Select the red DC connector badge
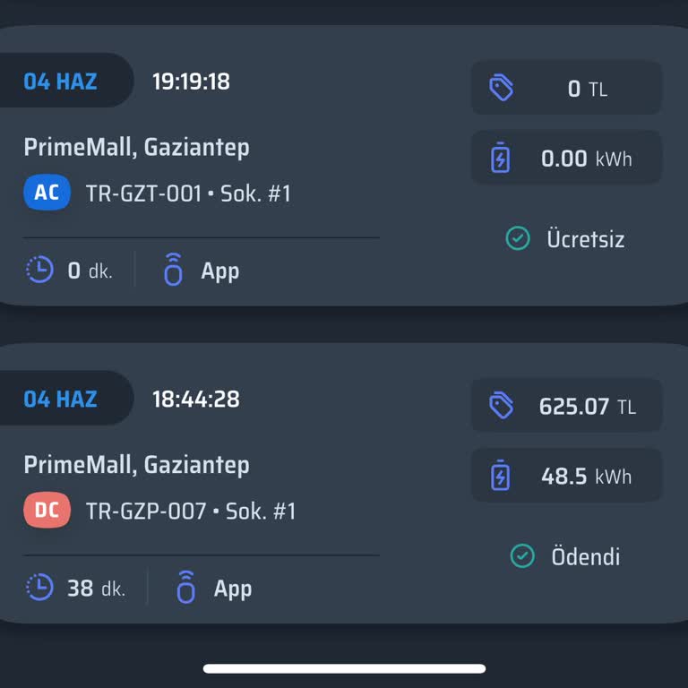This screenshot has width=688, height=688. (x=47, y=511)
